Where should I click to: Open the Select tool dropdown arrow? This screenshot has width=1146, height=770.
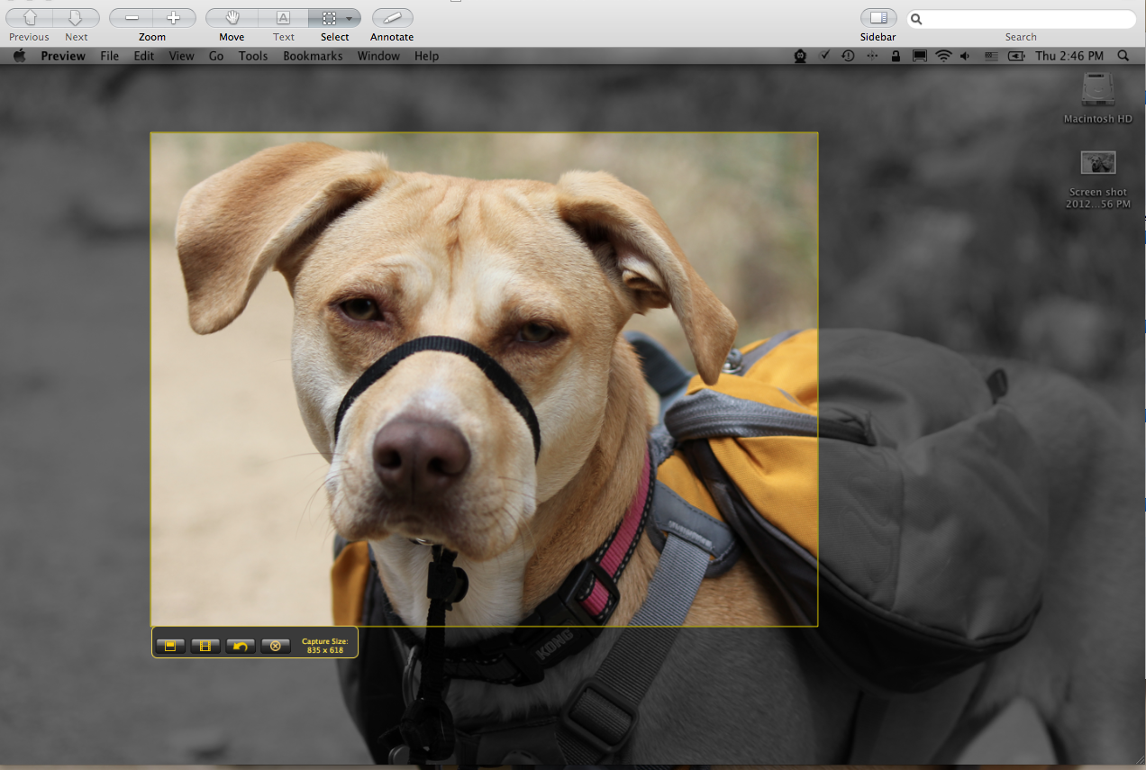(x=350, y=18)
